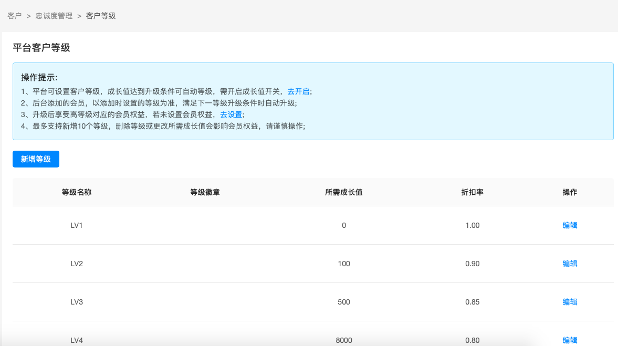
Task: Follow the 去设置 member benefits link
Action: pos(231,114)
